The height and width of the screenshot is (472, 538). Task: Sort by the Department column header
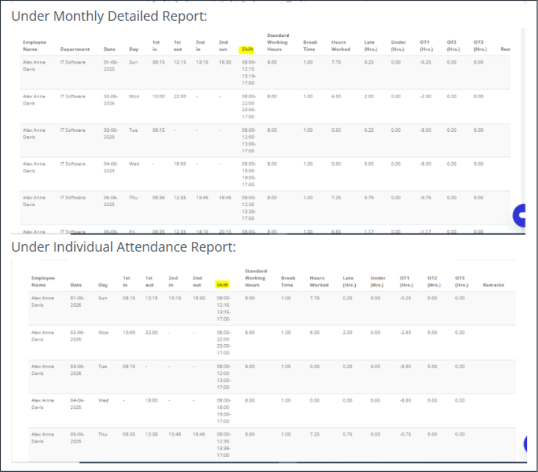click(75, 49)
